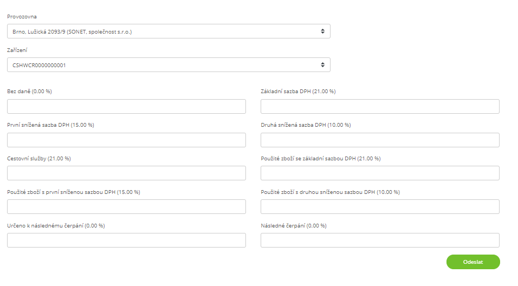Image resolution: width=518 pixels, height=286 pixels.
Task: Click the Provozovna label text
Action: click(22, 16)
